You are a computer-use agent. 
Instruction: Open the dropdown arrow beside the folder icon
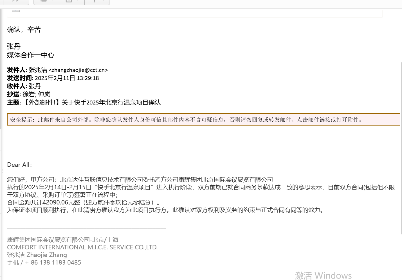pyautogui.click(x=52, y=1)
